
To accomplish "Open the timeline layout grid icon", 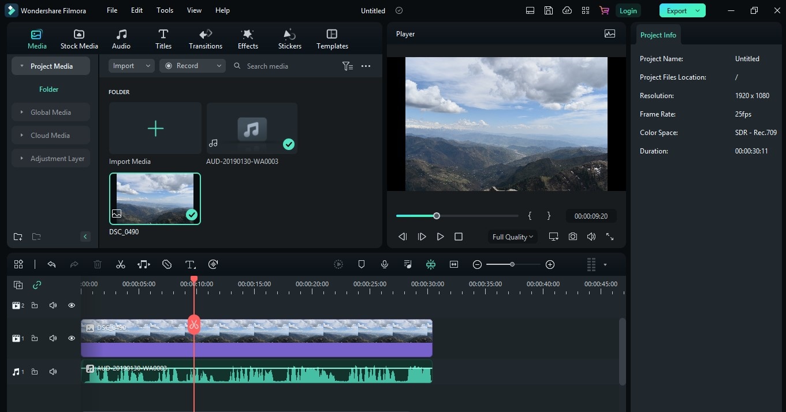I will 18,264.
